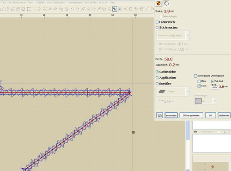Click the vertical scrollbar beside canvas
Image resolution: width=231 pixels, height=171 pixels.
click(x=188, y=130)
